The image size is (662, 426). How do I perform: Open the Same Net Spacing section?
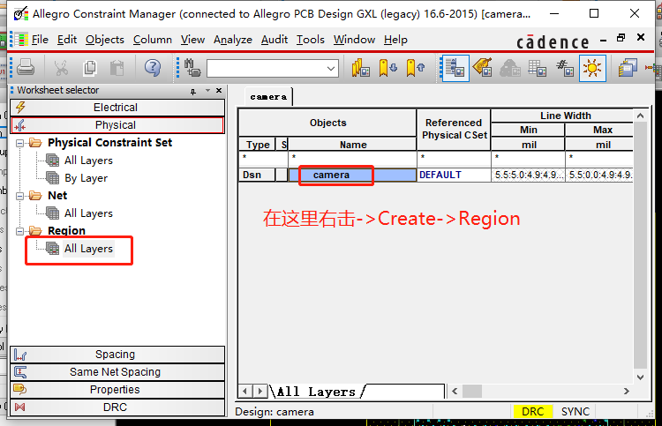click(x=117, y=372)
